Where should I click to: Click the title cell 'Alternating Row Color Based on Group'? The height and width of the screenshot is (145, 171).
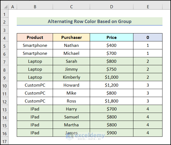tap(89, 21)
